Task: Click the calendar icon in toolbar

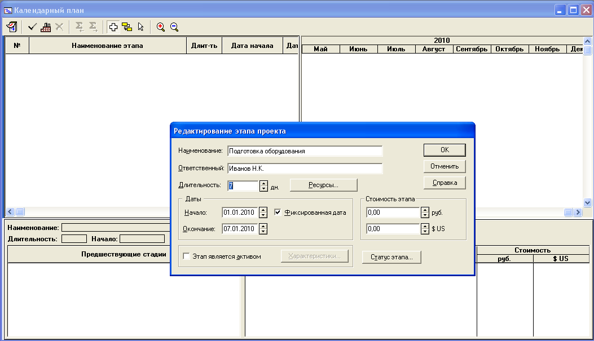Action: pyautogui.click(x=11, y=26)
